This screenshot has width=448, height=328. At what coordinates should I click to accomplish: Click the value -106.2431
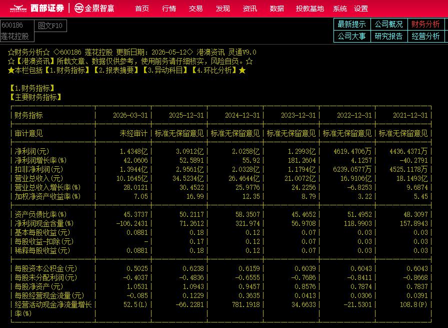(132, 223)
